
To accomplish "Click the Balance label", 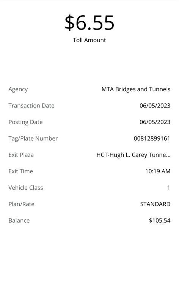I will pyautogui.click(x=19, y=221).
